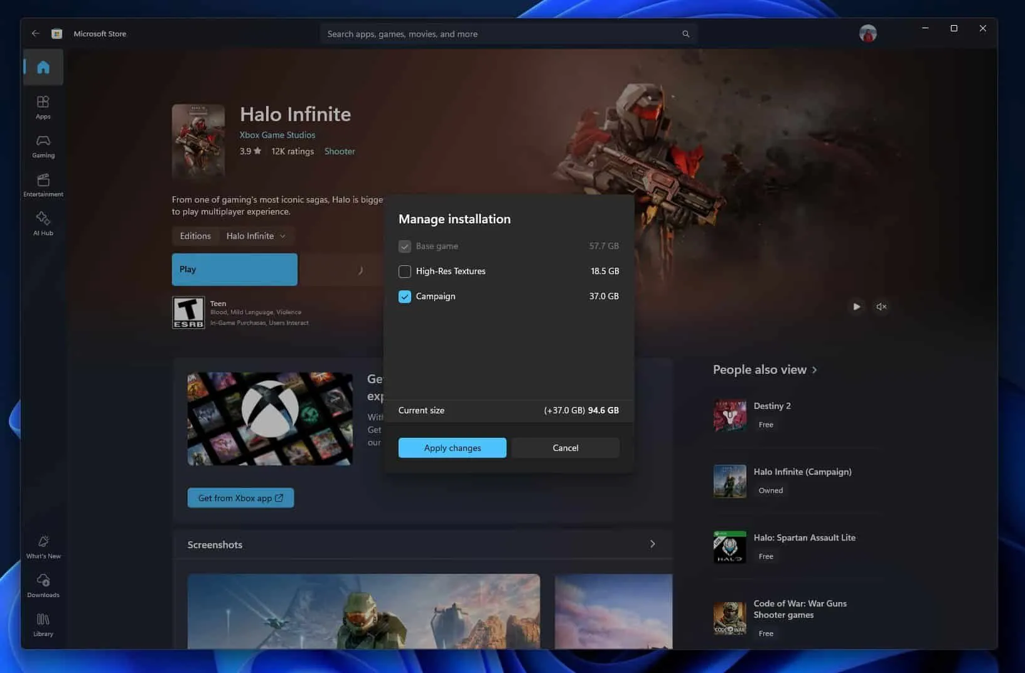
Task: Click Get from Xbox app
Action: point(240,497)
